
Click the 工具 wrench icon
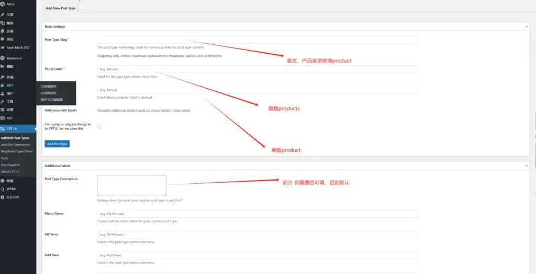(3, 102)
